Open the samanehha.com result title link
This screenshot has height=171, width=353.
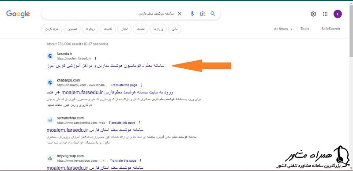95,130
